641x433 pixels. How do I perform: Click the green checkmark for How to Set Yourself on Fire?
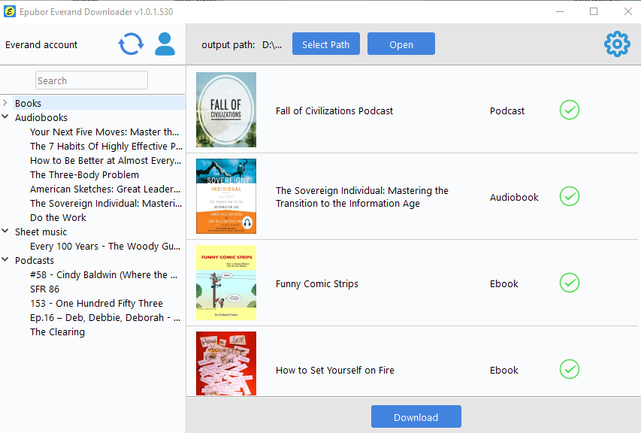pyautogui.click(x=570, y=370)
